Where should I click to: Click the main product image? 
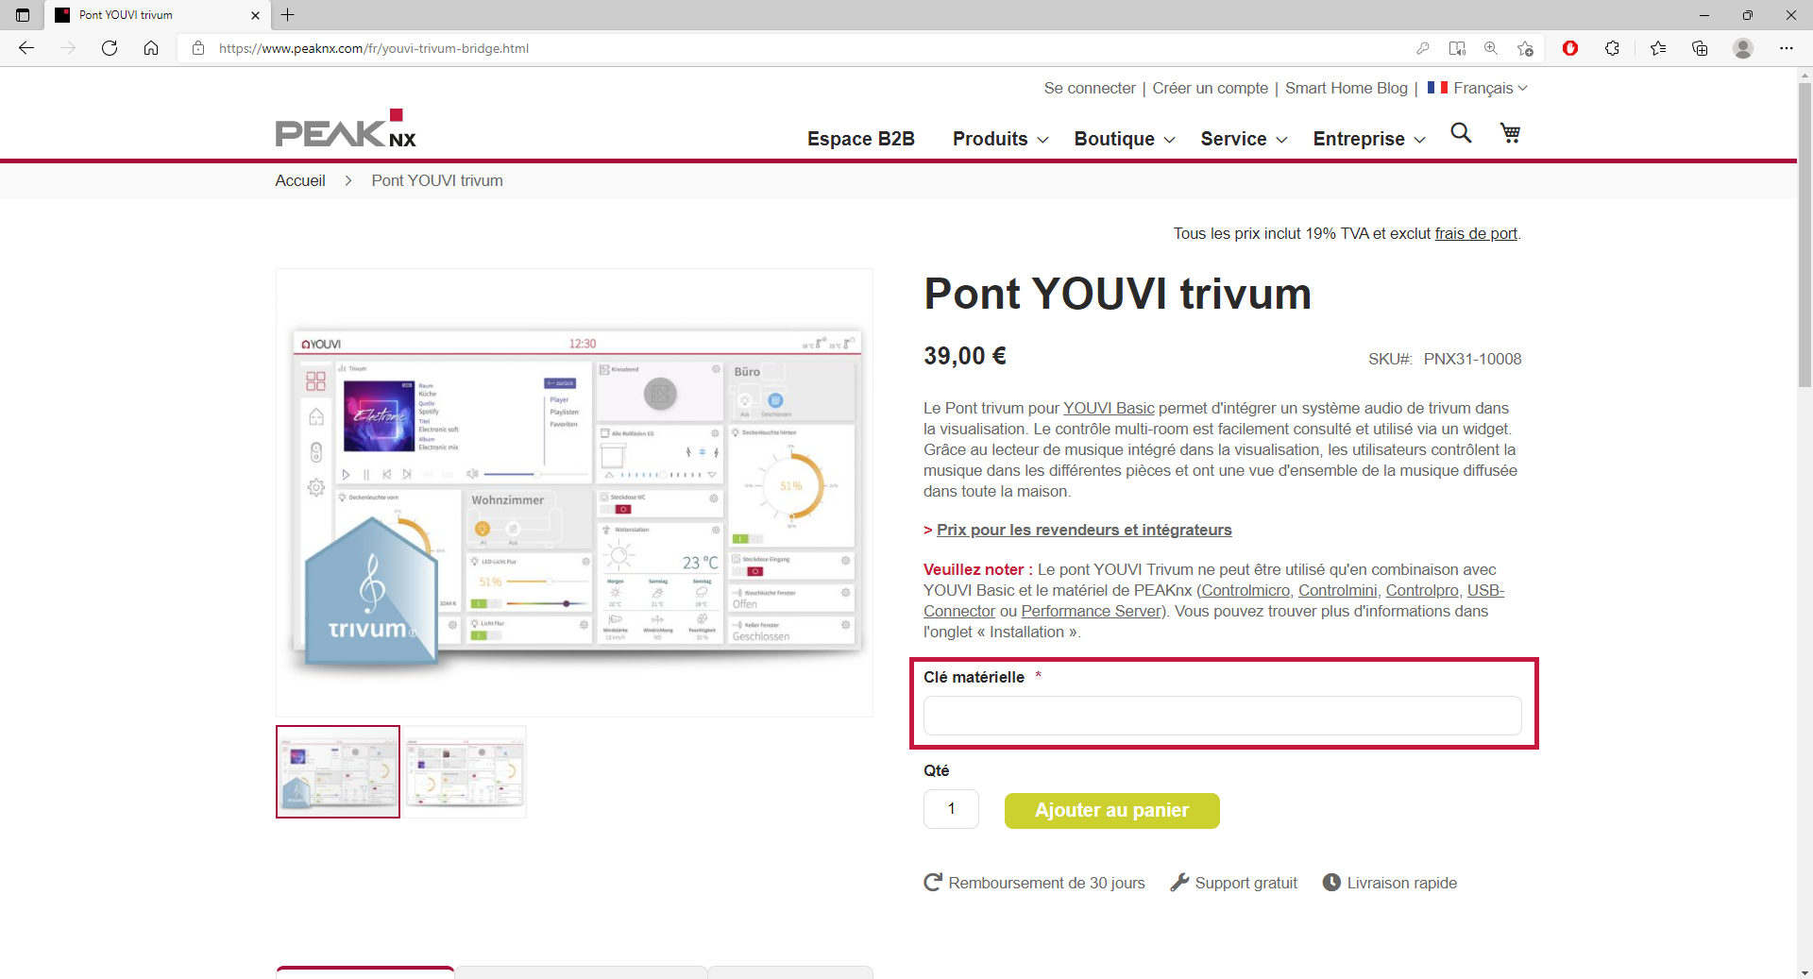click(x=574, y=493)
